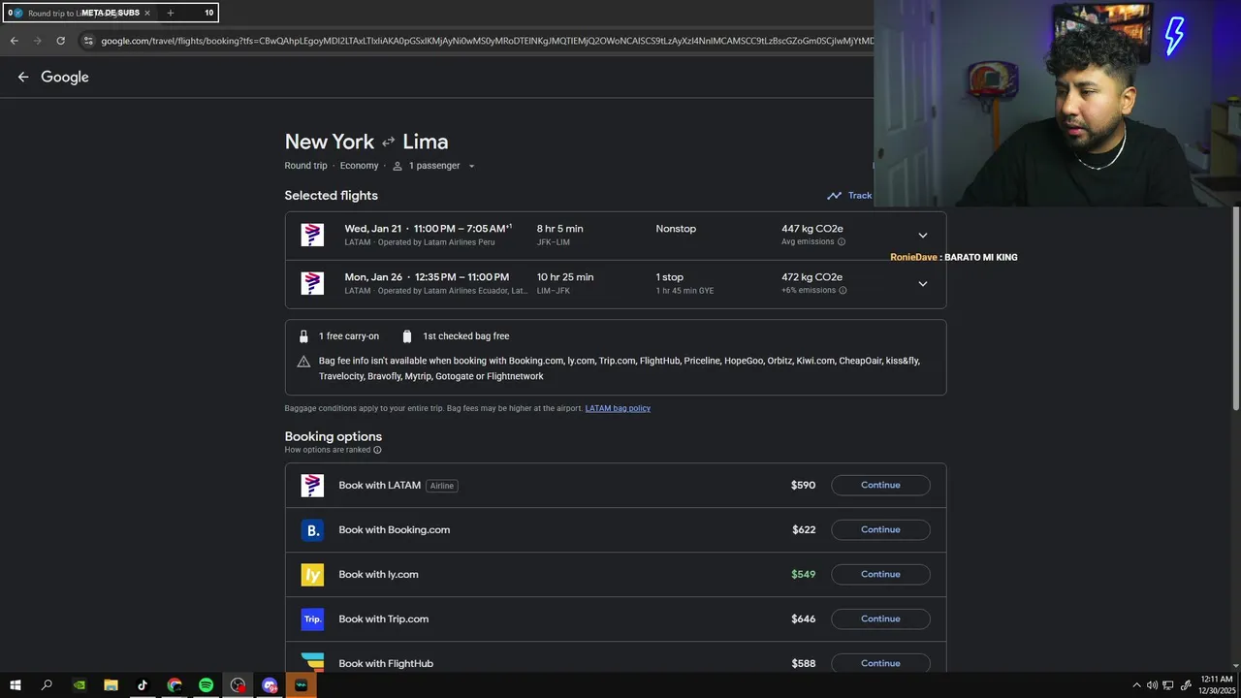Open the site information icon in address bar

pos(87,41)
